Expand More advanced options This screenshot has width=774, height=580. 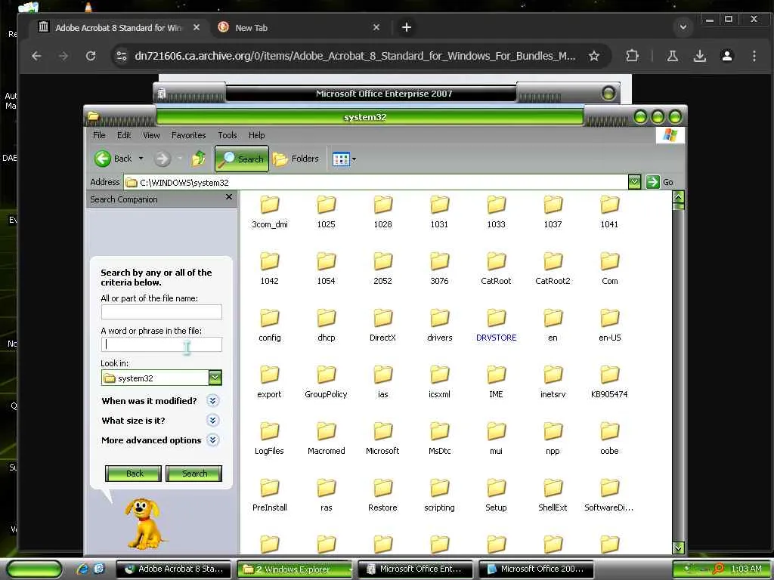pos(212,440)
